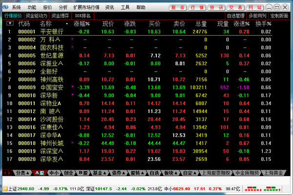Select the 自选 bottom tab
Viewport: 293px width, 195px height.
[x=154, y=173]
